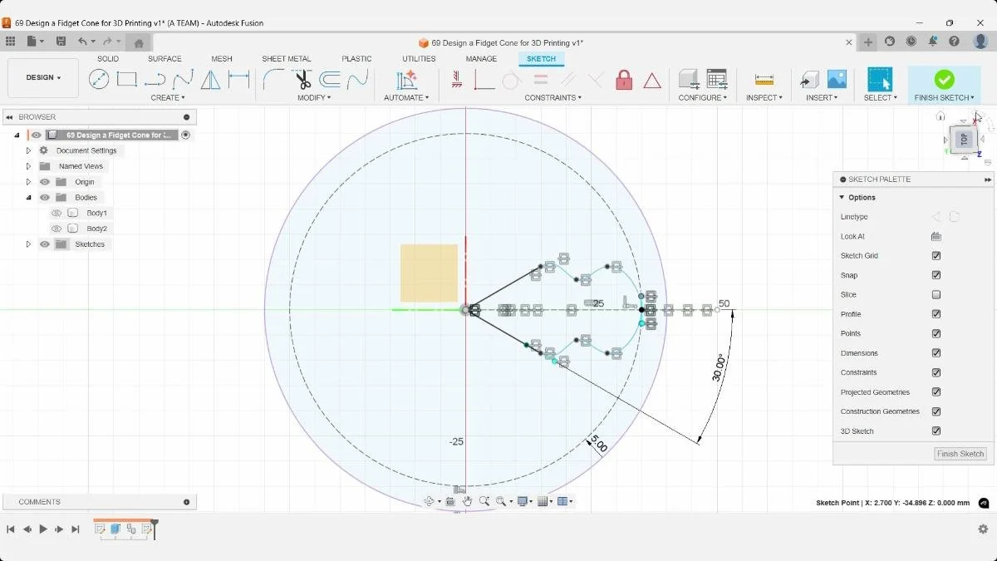
Task: Open the MODIFY dropdown menu
Action: coord(314,98)
